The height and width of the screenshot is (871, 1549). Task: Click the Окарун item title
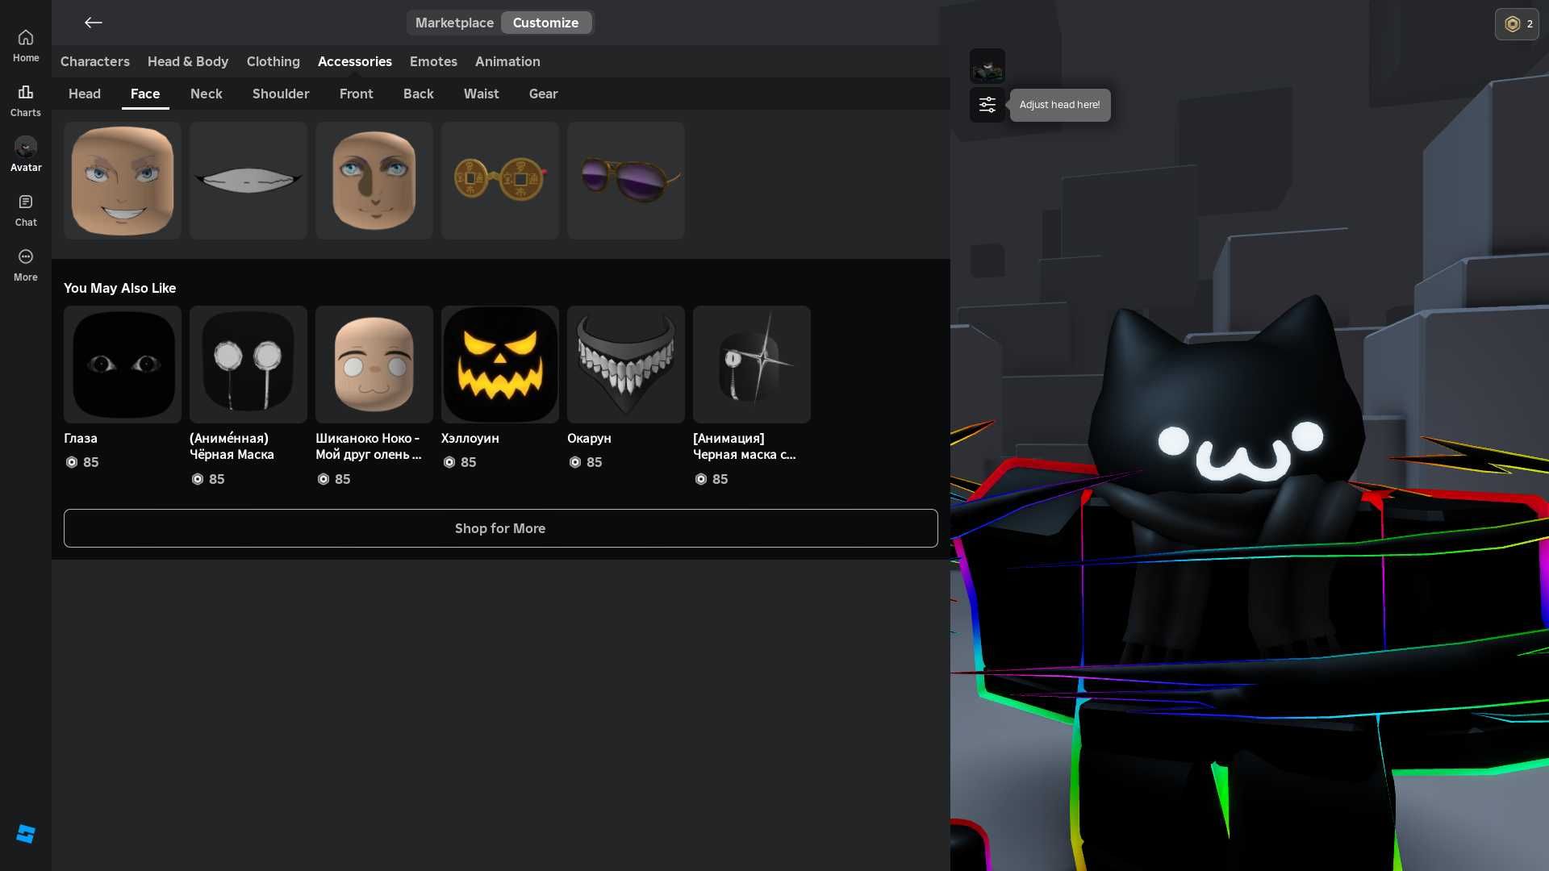tap(589, 438)
